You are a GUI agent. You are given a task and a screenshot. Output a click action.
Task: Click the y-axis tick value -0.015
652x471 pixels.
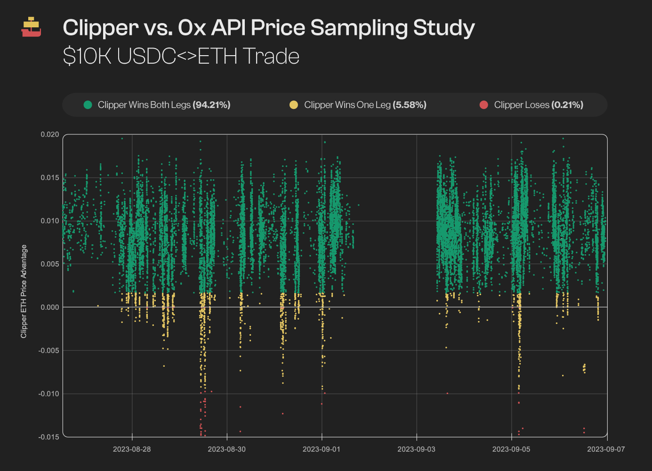point(49,437)
